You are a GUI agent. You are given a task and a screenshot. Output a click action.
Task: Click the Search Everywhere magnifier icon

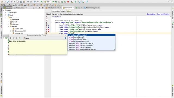click(x=169, y=2)
